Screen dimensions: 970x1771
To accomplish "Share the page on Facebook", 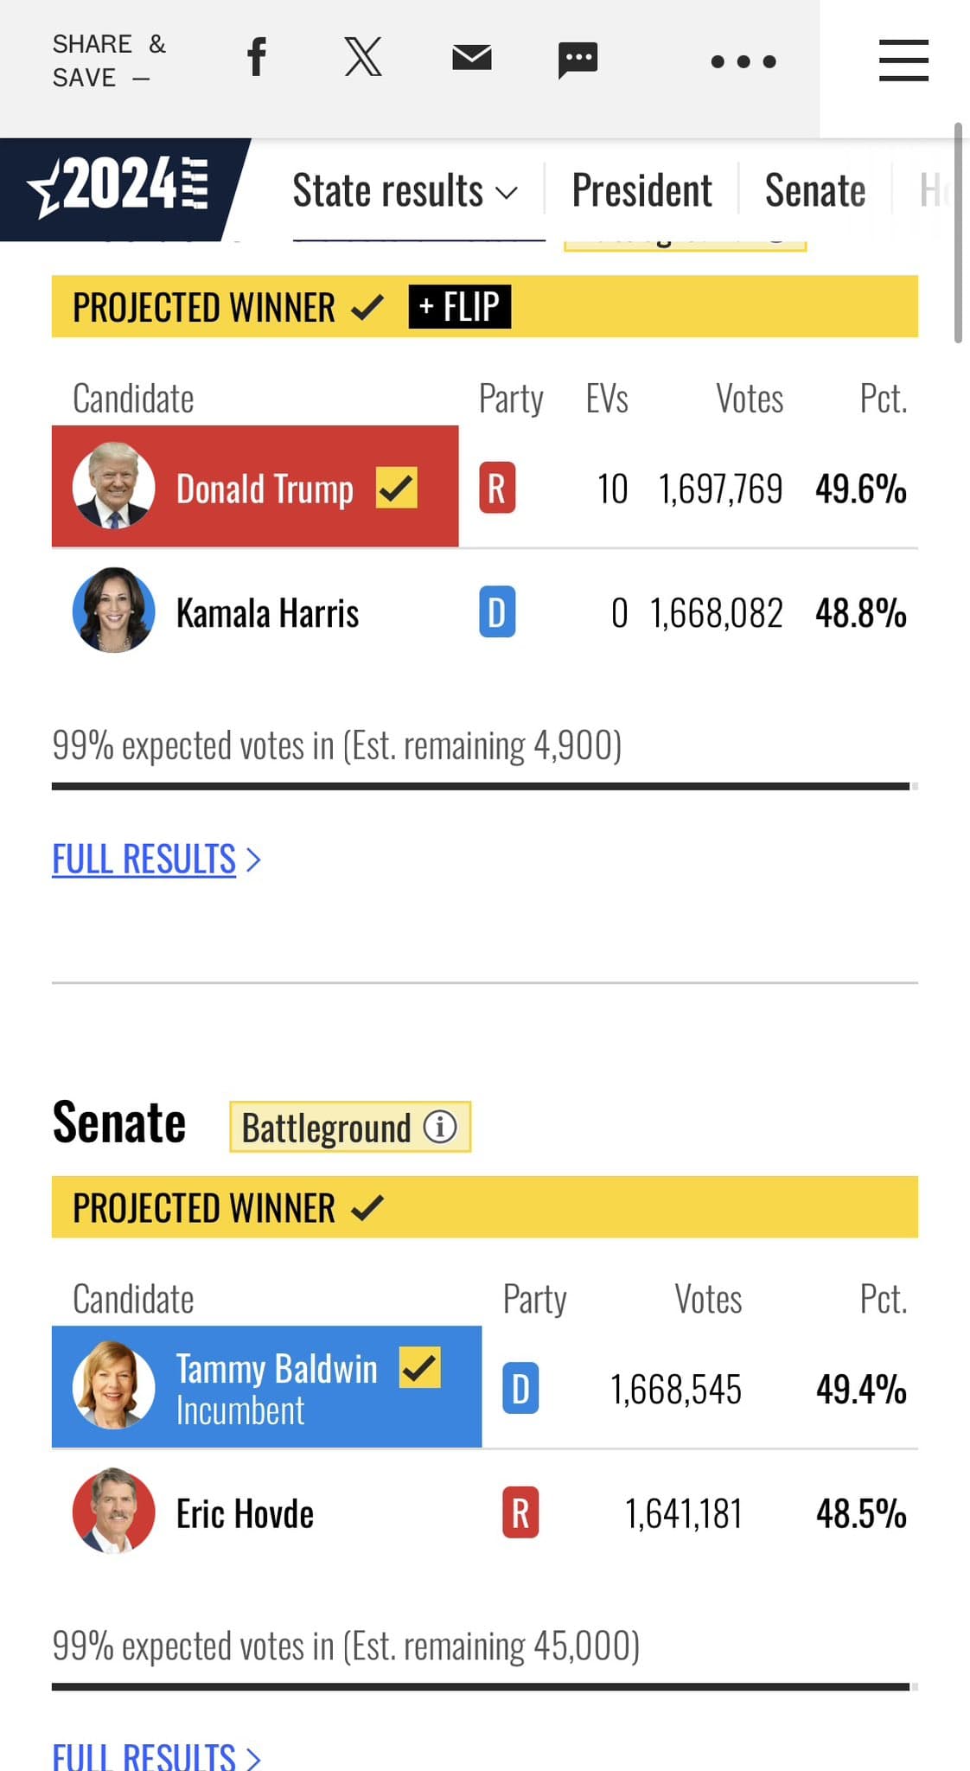I will pos(257,59).
